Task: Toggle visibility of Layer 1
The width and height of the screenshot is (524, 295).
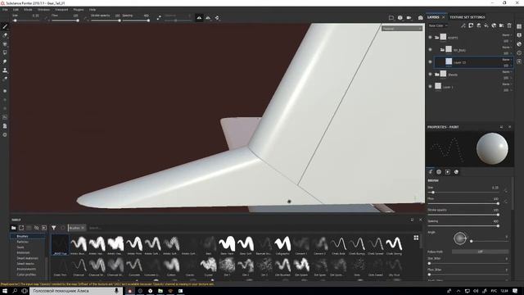Action: [x=430, y=86]
